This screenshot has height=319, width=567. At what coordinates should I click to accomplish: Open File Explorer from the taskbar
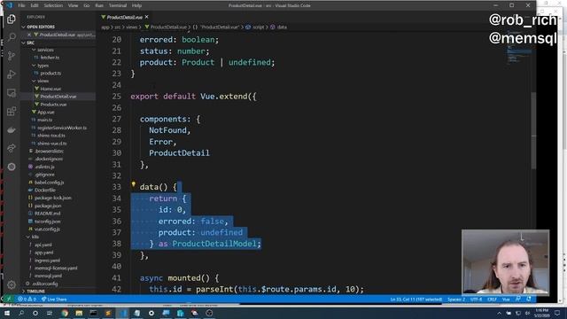(79, 313)
